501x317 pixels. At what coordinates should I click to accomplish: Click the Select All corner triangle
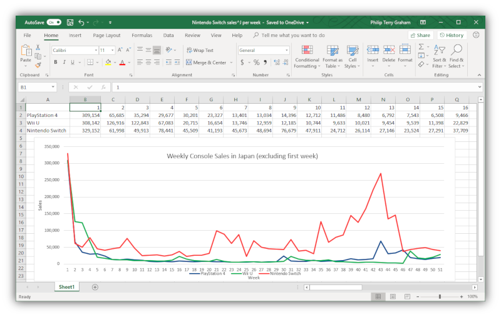point(21,99)
